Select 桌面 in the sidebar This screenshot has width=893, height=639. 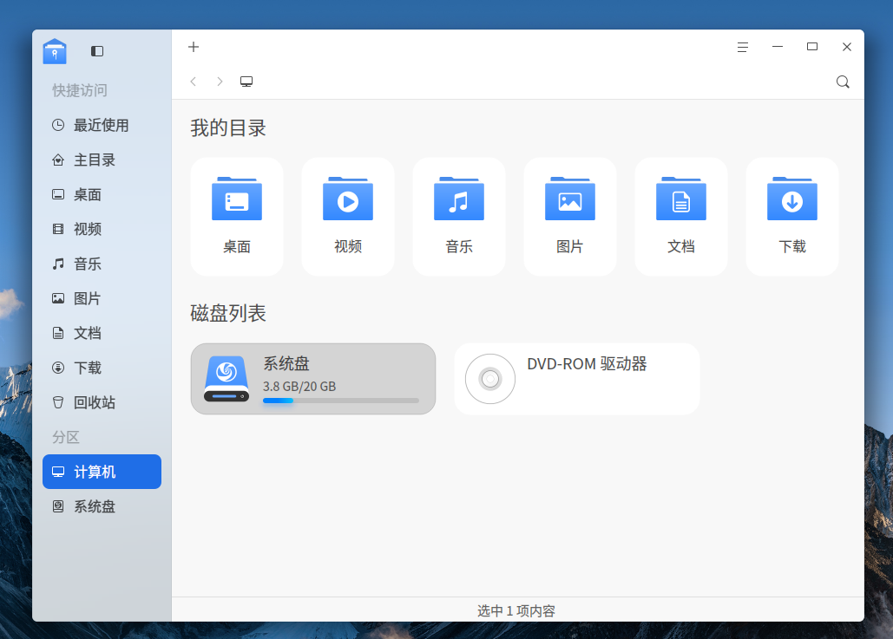[x=102, y=194]
